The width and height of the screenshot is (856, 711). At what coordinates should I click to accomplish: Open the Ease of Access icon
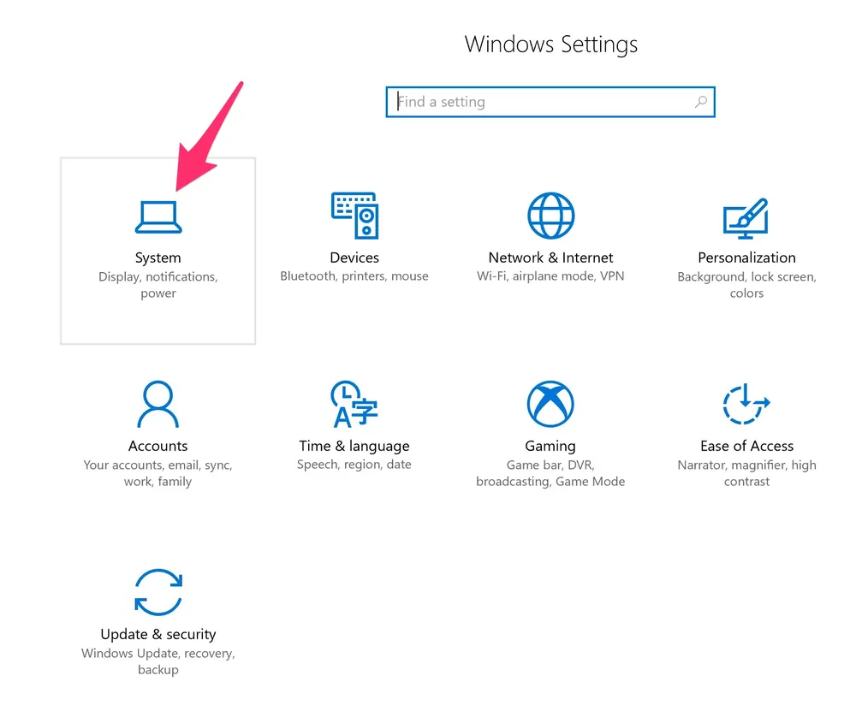746,404
